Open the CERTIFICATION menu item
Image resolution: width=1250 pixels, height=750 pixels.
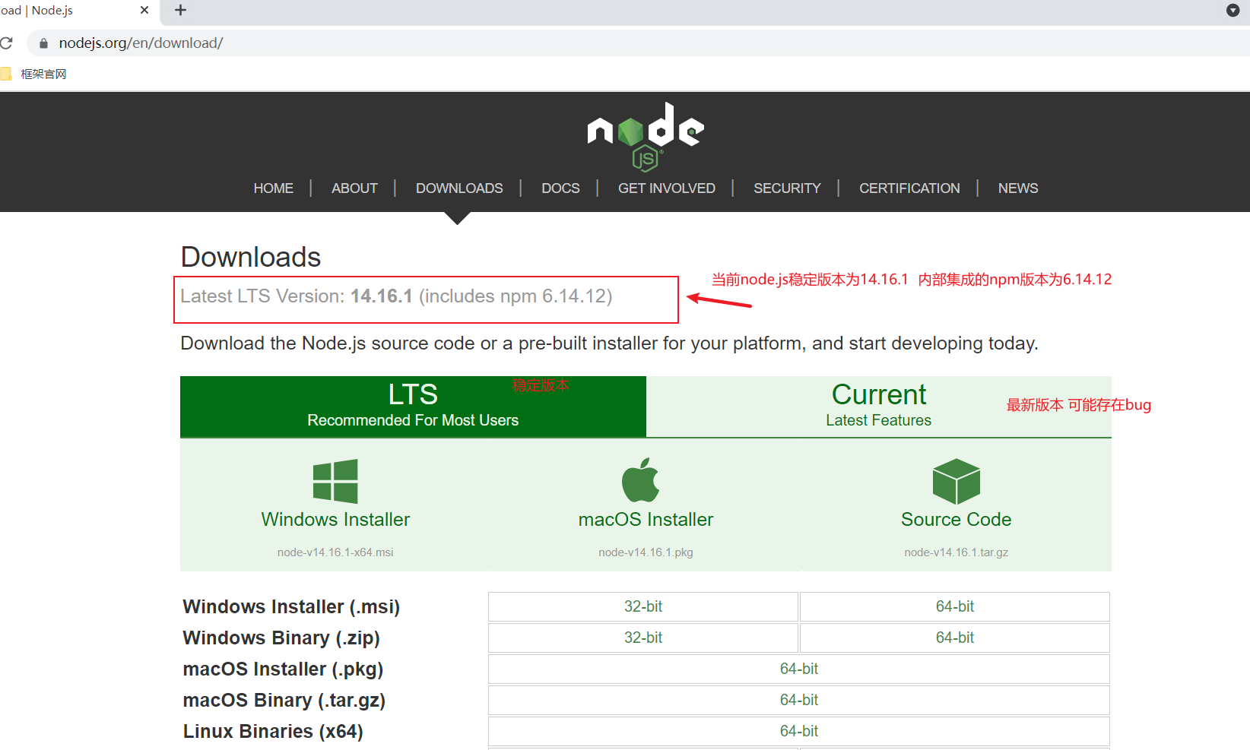click(909, 188)
